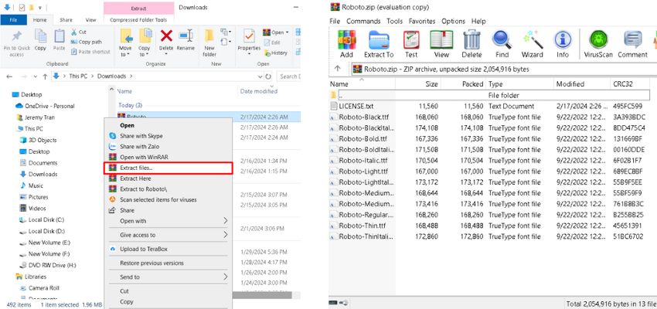Click the Test icon in the WinRAR toolbar

point(411,40)
